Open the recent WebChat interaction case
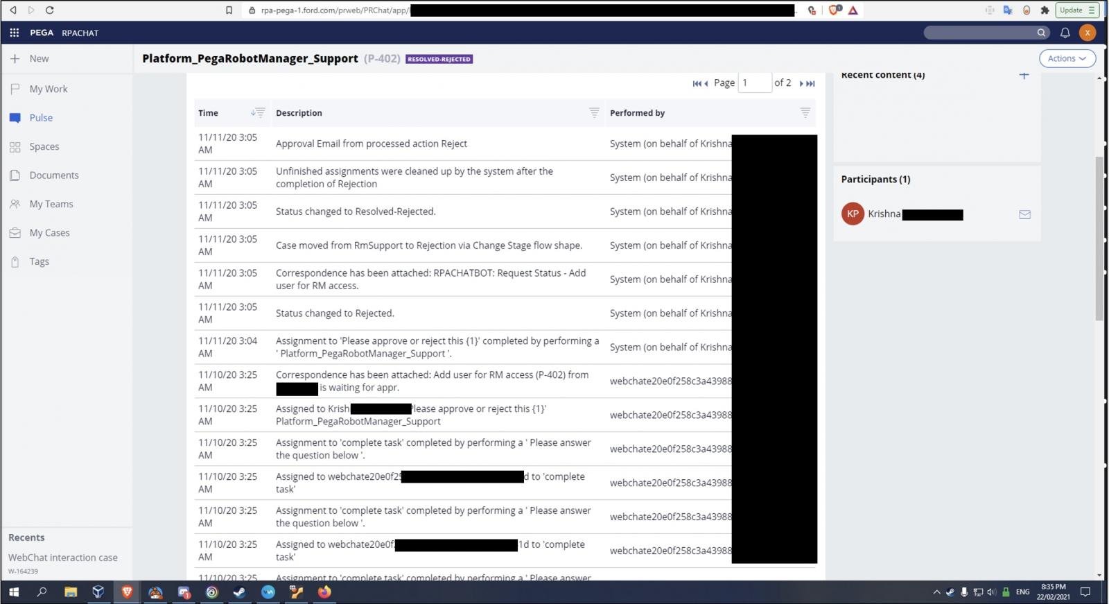The height and width of the screenshot is (604, 1109). point(63,558)
